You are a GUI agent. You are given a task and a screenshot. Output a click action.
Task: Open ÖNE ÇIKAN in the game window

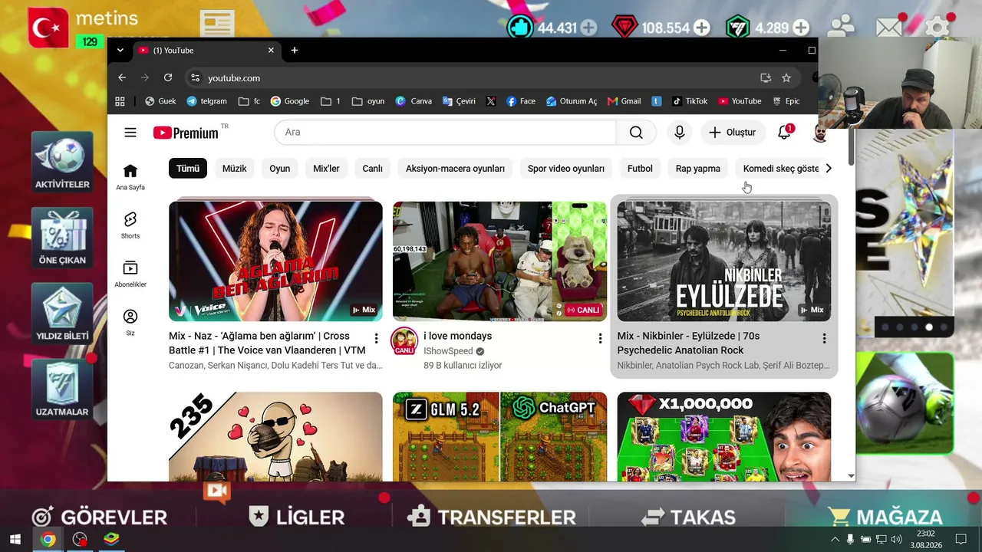62,238
